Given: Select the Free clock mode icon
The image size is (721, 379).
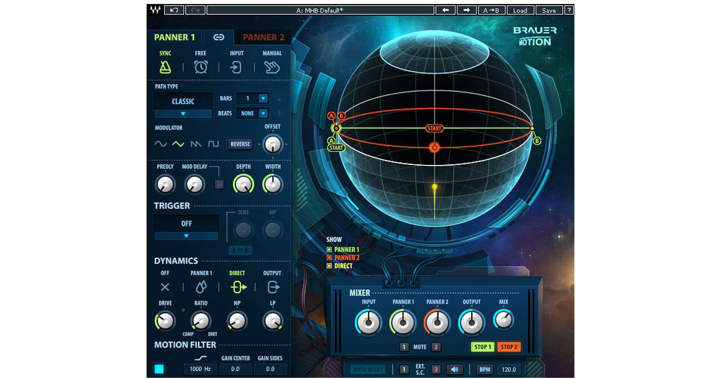Looking at the screenshot, I should (201, 67).
